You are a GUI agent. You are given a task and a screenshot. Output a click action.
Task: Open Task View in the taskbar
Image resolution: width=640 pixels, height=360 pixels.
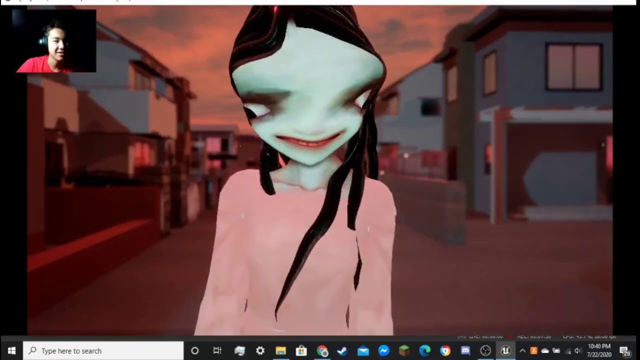click(217, 351)
